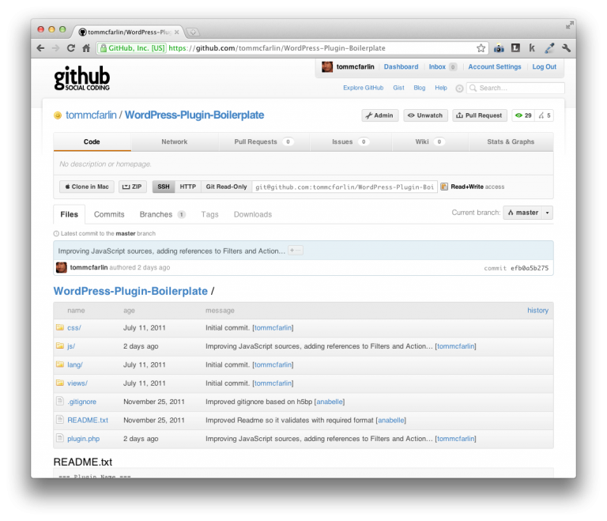Viewport: 607px width, 521px height.
Task: Click the k extension icon
Action: point(532,48)
